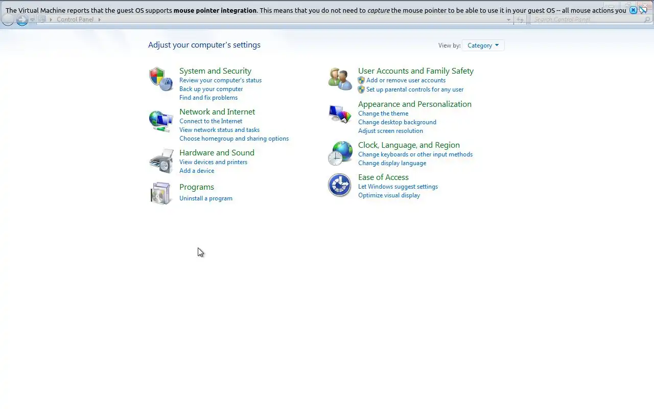
Task: Dismiss the mouse pointer integration notification
Action: 633,10
